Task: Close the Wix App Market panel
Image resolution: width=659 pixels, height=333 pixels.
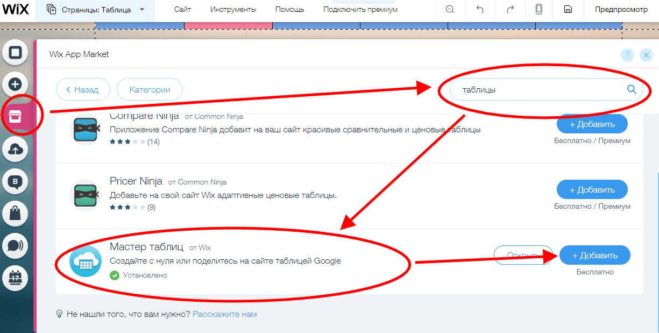Action: 646,55
